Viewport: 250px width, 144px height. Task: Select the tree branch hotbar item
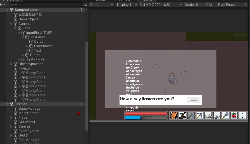[x=182, y=115]
